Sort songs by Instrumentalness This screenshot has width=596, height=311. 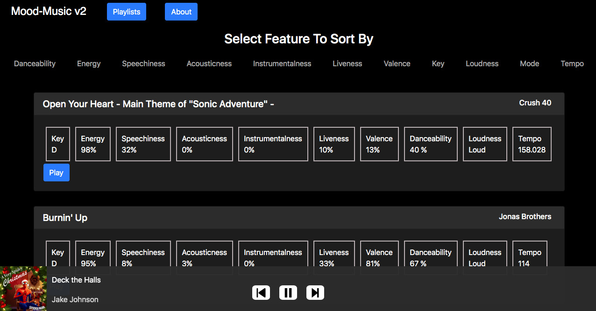point(282,63)
